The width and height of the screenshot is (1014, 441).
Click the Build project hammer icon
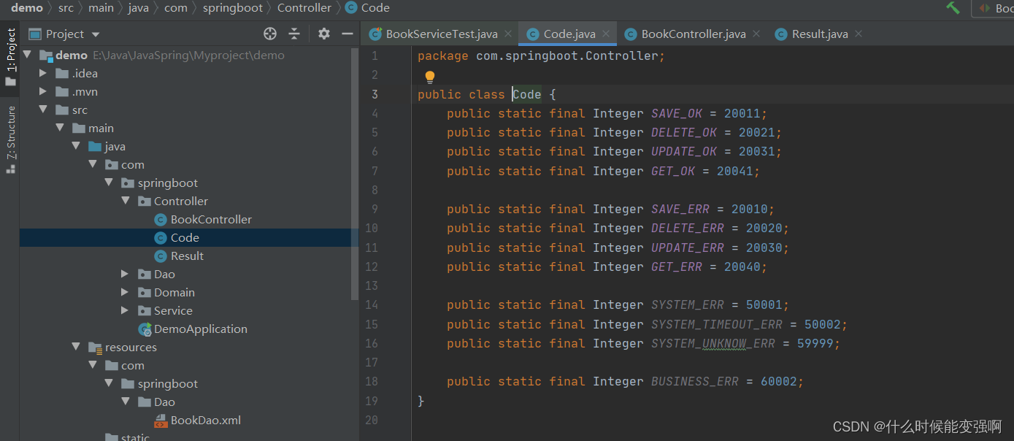point(953,8)
